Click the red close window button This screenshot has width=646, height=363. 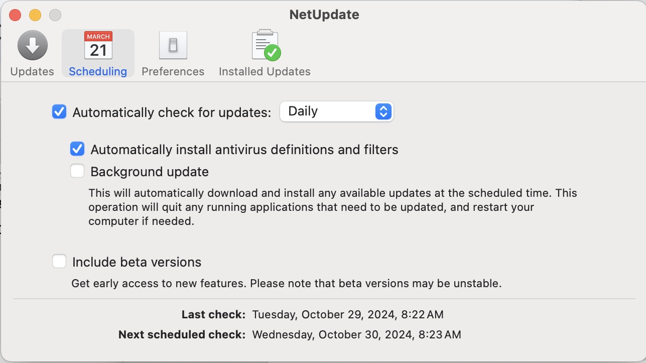15,15
